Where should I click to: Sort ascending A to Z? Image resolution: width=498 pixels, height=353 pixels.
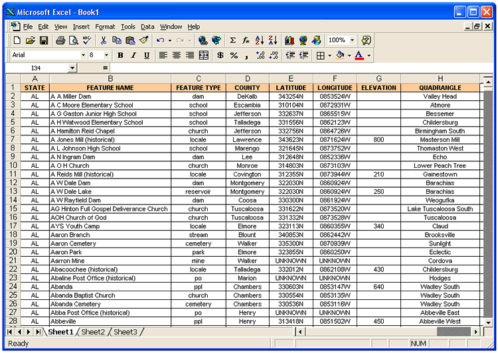point(260,40)
